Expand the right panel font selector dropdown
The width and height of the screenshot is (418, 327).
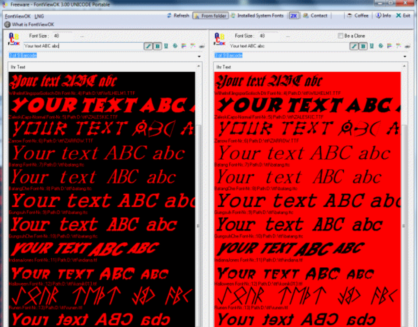(x=404, y=56)
